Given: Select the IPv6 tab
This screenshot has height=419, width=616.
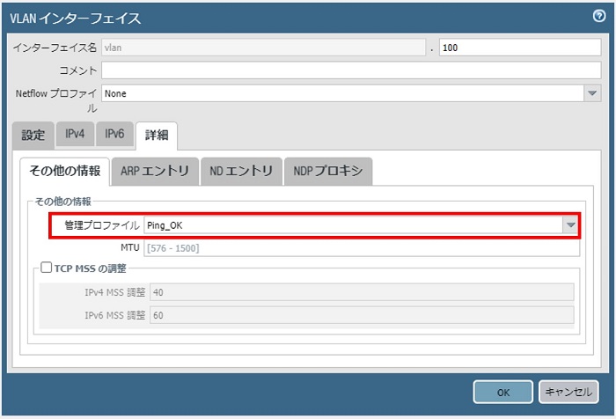Looking at the screenshot, I should [114, 136].
